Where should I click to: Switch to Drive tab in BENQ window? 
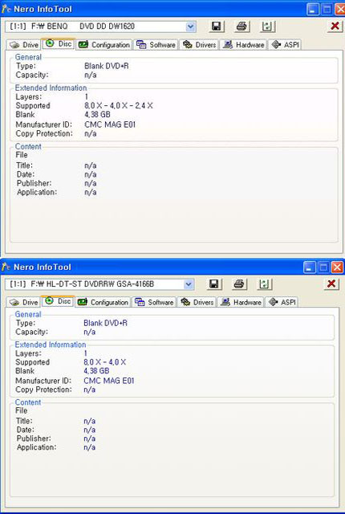click(24, 45)
